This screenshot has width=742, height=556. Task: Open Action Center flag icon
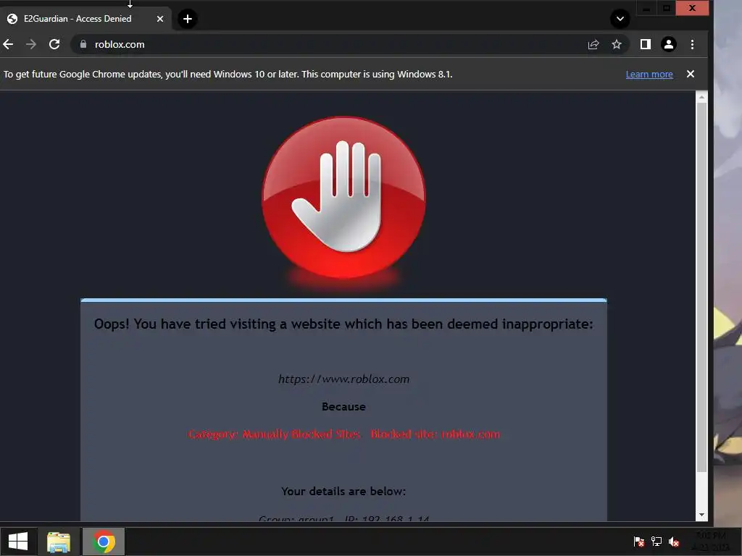click(x=639, y=542)
